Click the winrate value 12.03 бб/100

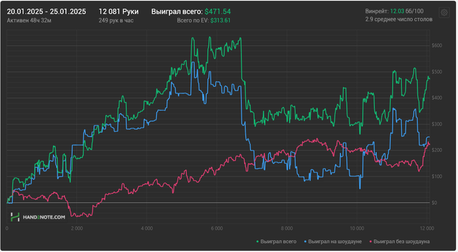[x=407, y=11]
